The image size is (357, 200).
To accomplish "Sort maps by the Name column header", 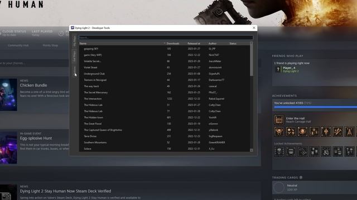I will [123, 43].
